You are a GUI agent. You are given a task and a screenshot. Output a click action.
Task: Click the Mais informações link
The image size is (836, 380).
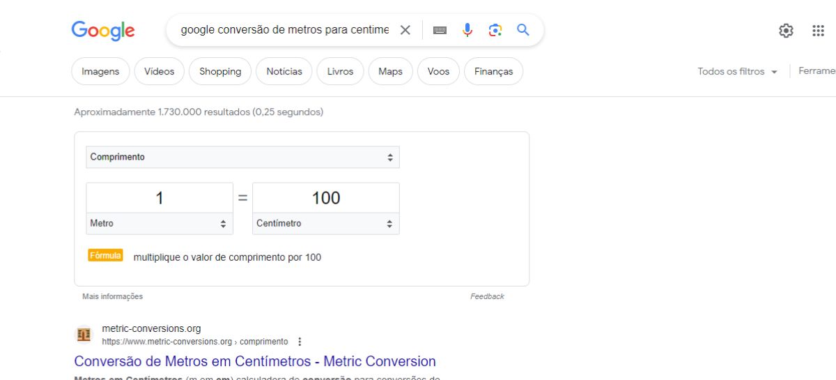click(x=112, y=296)
